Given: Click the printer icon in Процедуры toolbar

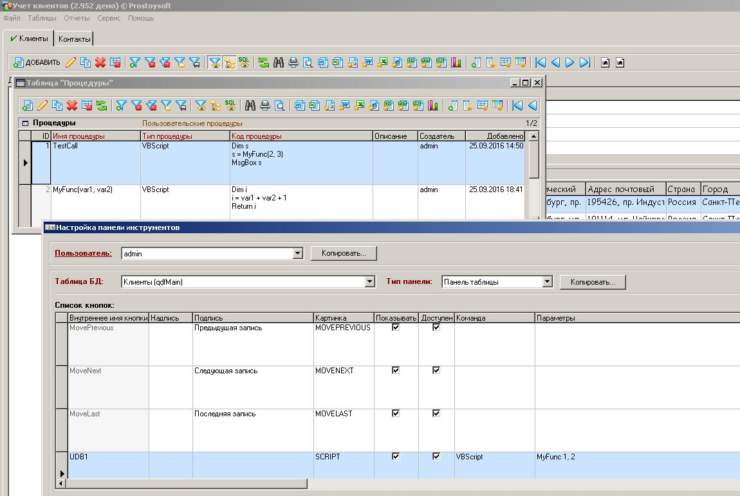Looking at the screenshot, I should click(x=264, y=105).
